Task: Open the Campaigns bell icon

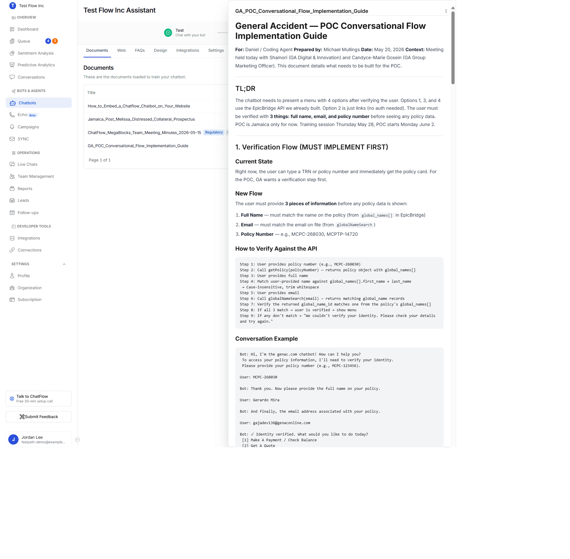Action: 12,127
